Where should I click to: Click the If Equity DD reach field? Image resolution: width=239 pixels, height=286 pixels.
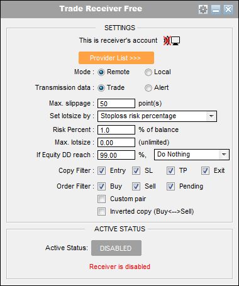pyautogui.click(x=116, y=155)
